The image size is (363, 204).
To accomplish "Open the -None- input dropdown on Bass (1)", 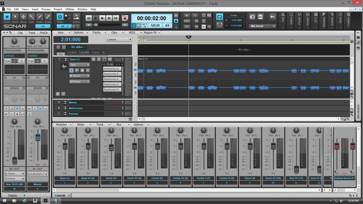I will tap(80, 76).
